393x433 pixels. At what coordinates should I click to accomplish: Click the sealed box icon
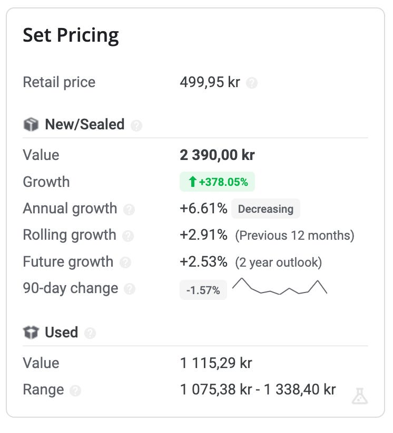31,125
